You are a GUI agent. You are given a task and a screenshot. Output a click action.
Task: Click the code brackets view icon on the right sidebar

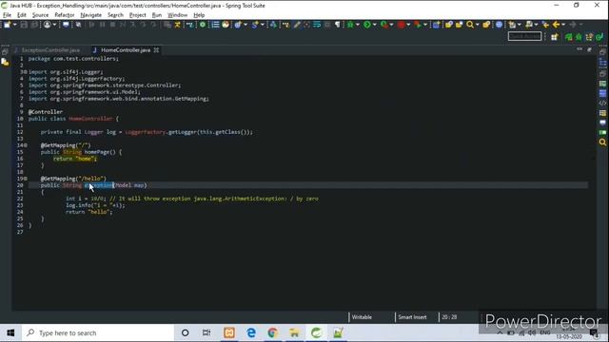click(x=602, y=104)
